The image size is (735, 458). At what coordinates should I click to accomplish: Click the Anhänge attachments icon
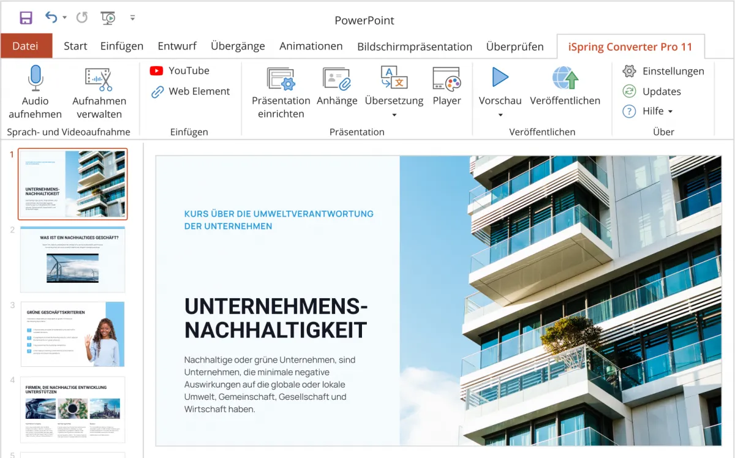coord(336,80)
